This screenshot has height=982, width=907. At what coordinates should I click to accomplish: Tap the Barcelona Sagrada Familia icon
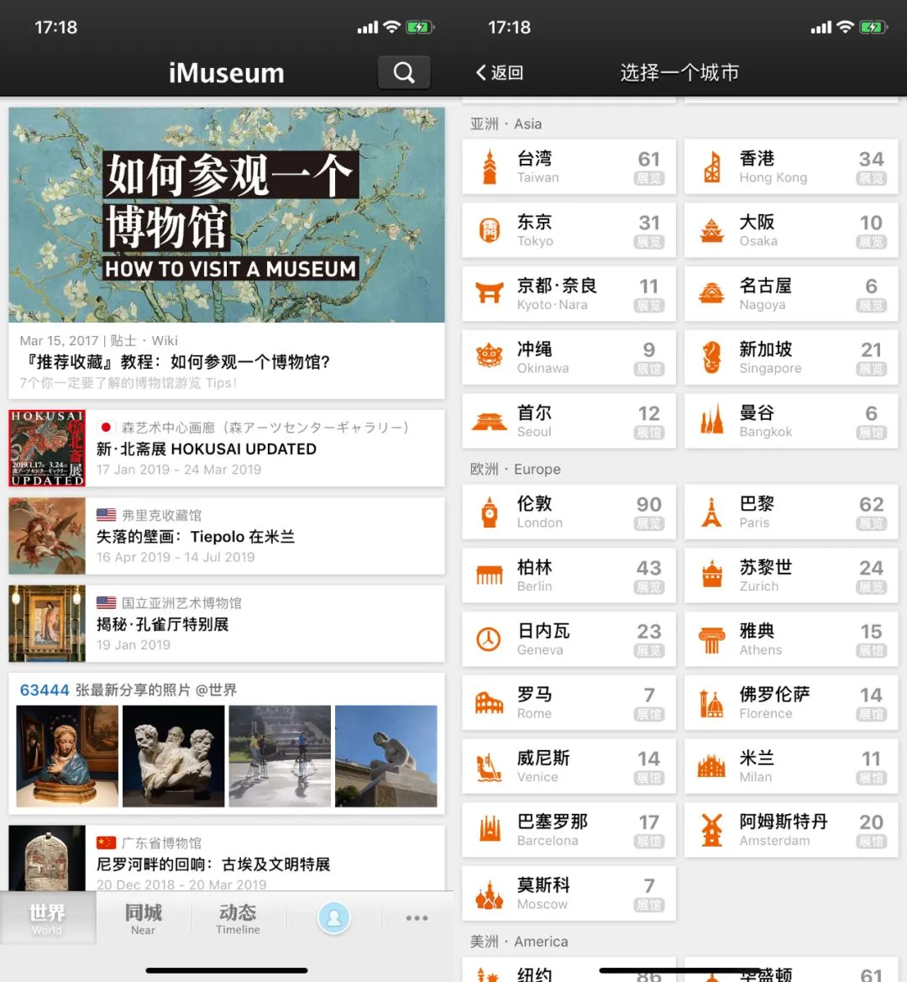[490, 828]
